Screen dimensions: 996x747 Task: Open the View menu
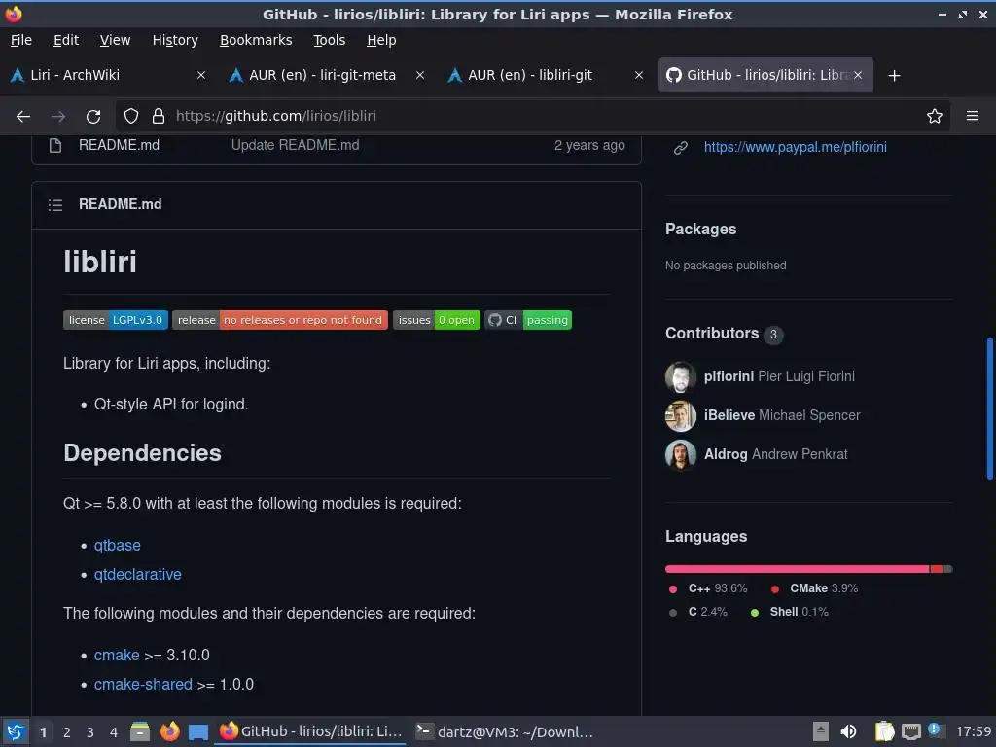115,40
